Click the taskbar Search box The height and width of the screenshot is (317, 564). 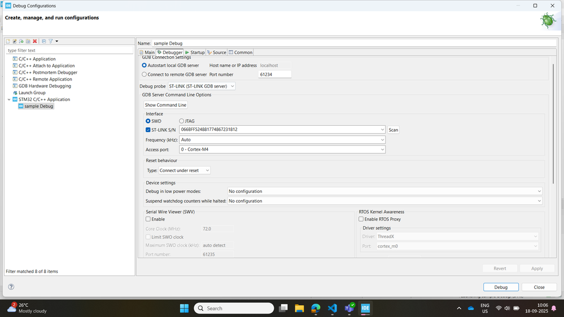click(234, 309)
